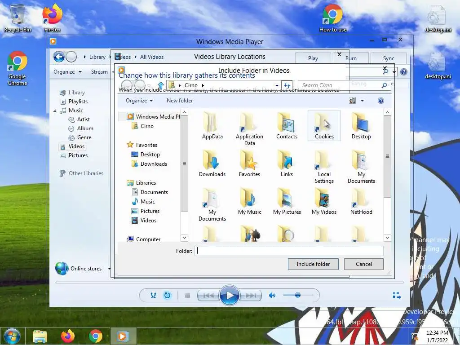Image resolution: width=460 pixels, height=345 pixels.
Task: Select the NetHood folder
Action: click(x=361, y=202)
